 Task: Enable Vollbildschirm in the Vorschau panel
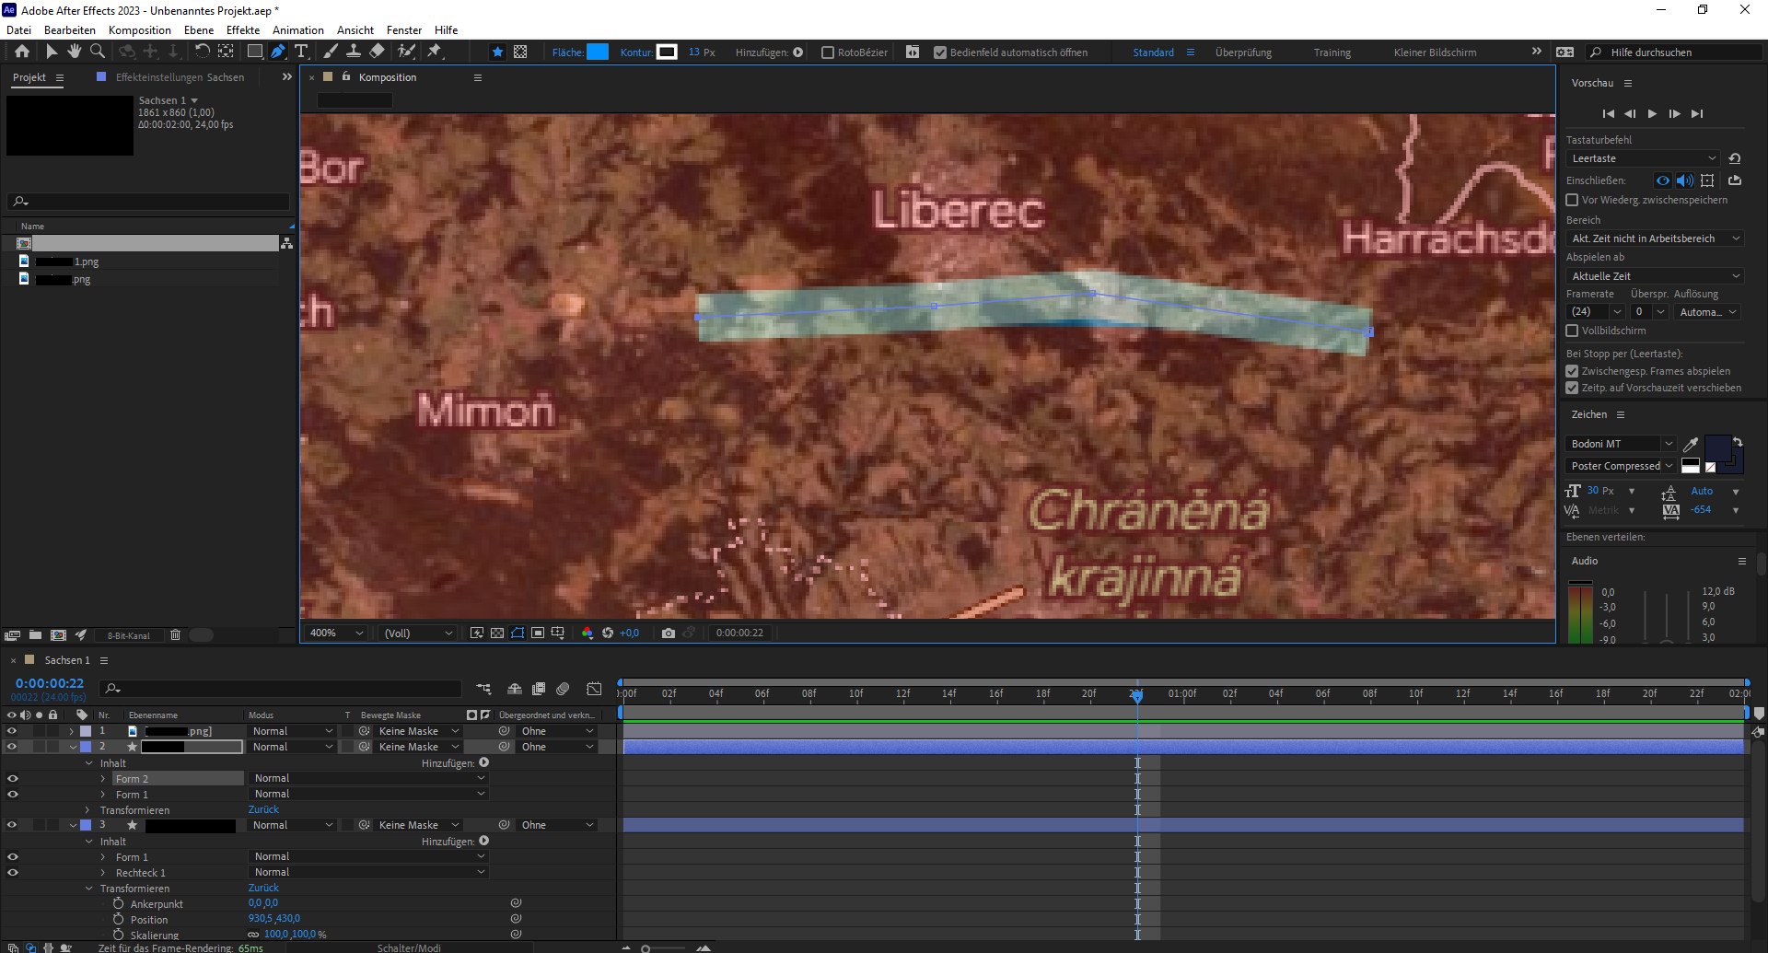[1572, 331]
